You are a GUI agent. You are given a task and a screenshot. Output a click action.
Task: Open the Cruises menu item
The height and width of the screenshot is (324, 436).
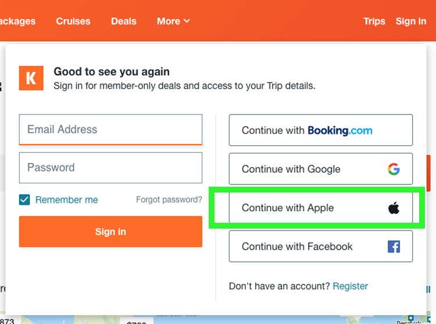[73, 21]
